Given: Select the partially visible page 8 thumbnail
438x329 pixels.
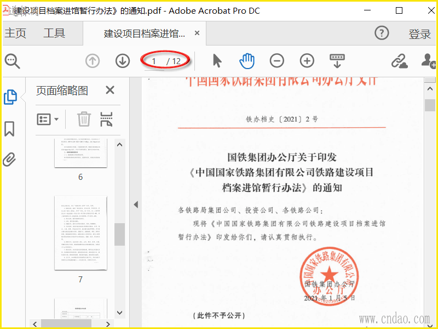Looking at the screenshot, I should coord(80,309).
